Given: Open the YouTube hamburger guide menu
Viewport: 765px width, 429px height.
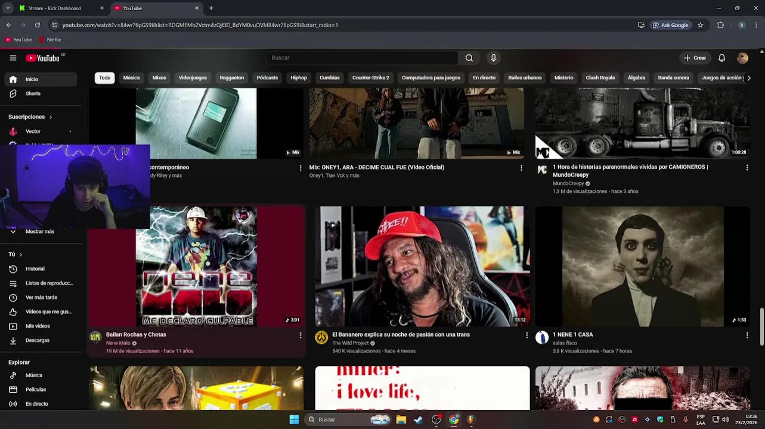Looking at the screenshot, I should pos(13,58).
